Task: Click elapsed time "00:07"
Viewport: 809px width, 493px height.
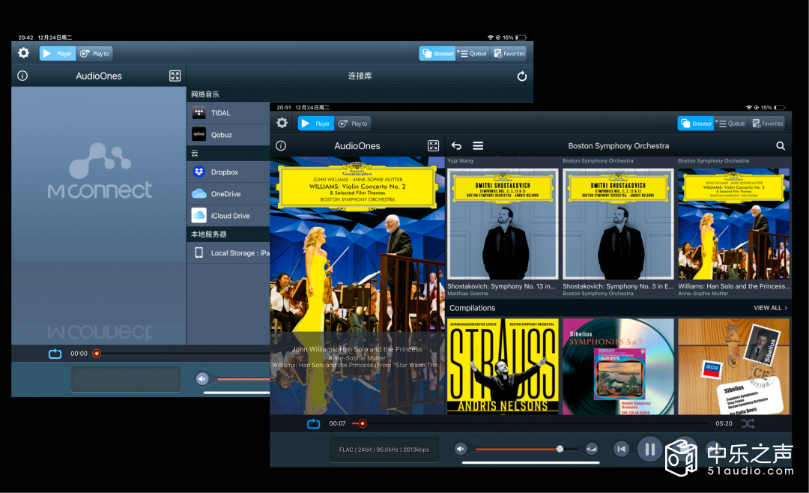Action: click(337, 424)
